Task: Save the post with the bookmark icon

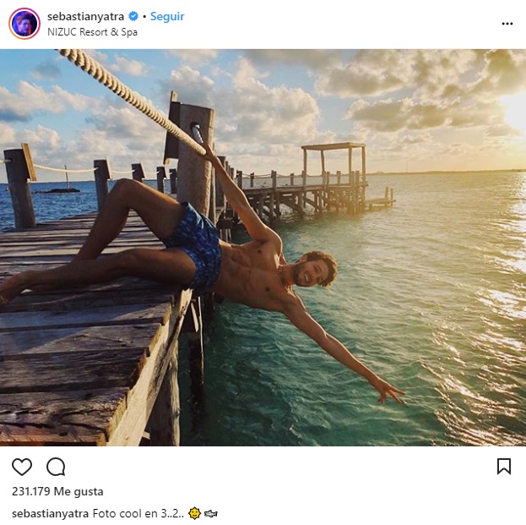Action: tap(504, 467)
